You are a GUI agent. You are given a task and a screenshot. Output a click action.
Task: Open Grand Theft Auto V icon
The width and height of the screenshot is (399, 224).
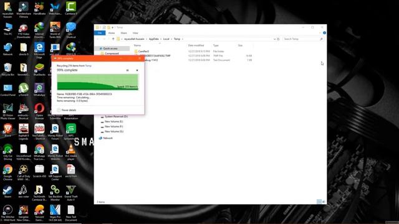(71, 193)
